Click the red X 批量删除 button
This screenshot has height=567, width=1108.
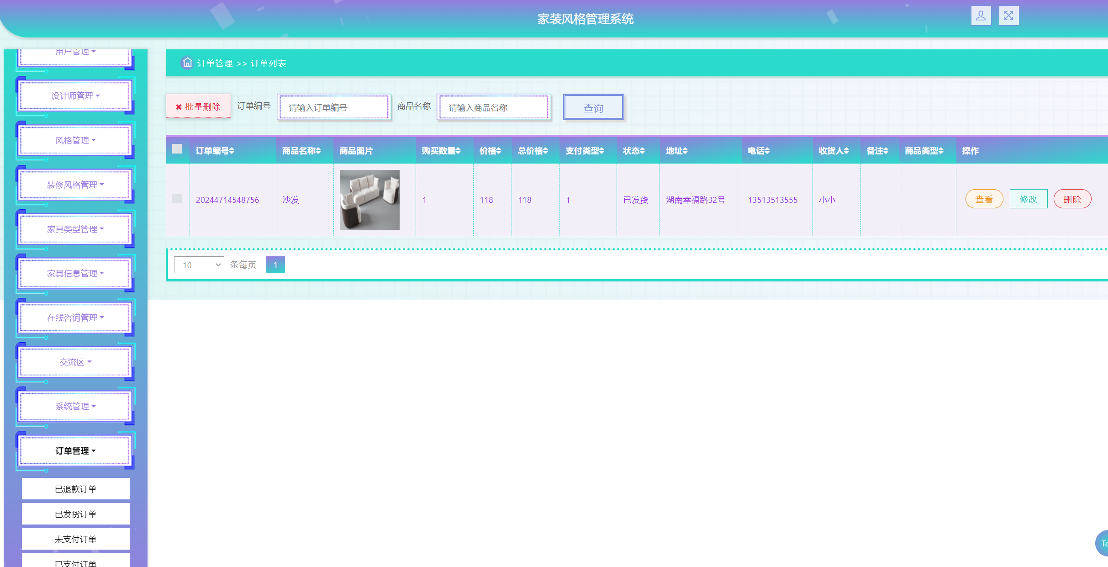coord(198,106)
